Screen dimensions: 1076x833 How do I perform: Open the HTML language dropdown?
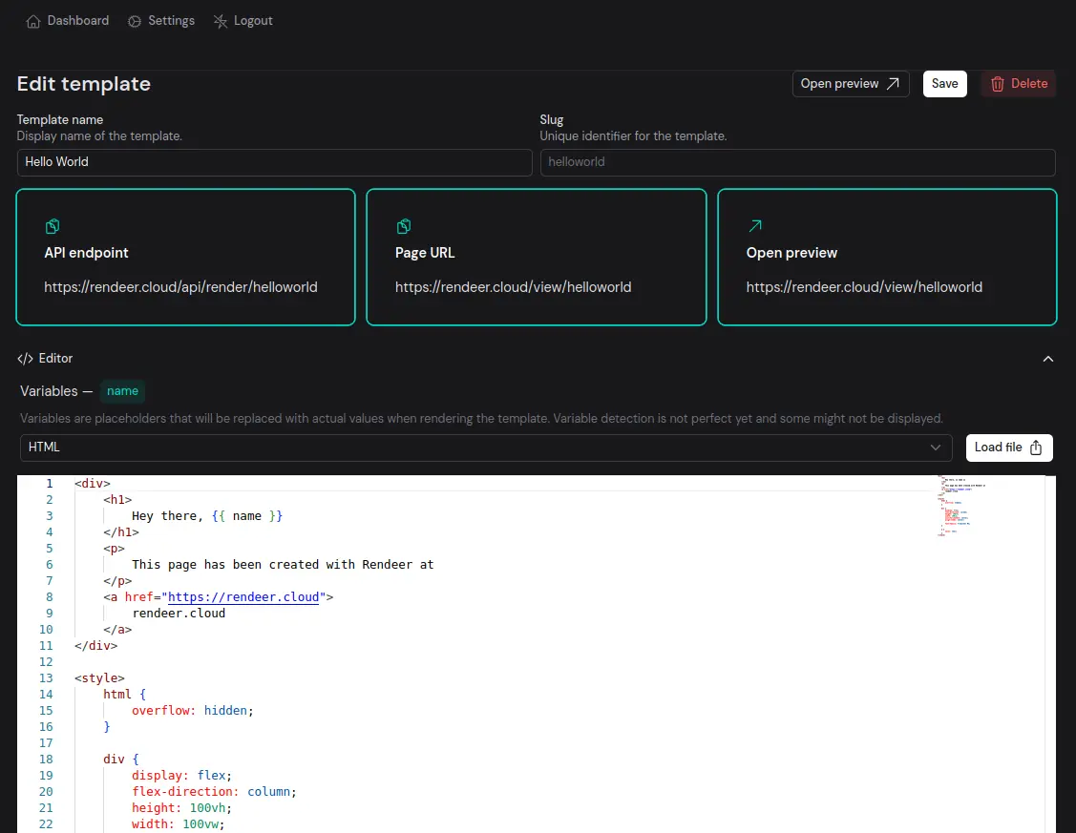tap(486, 448)
